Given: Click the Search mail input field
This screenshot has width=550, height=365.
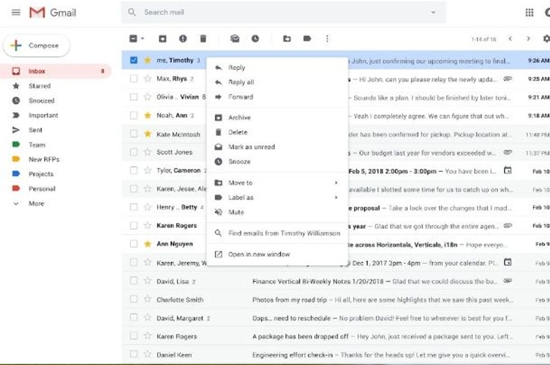Looking at the screenshot, I should click(275, 13).
